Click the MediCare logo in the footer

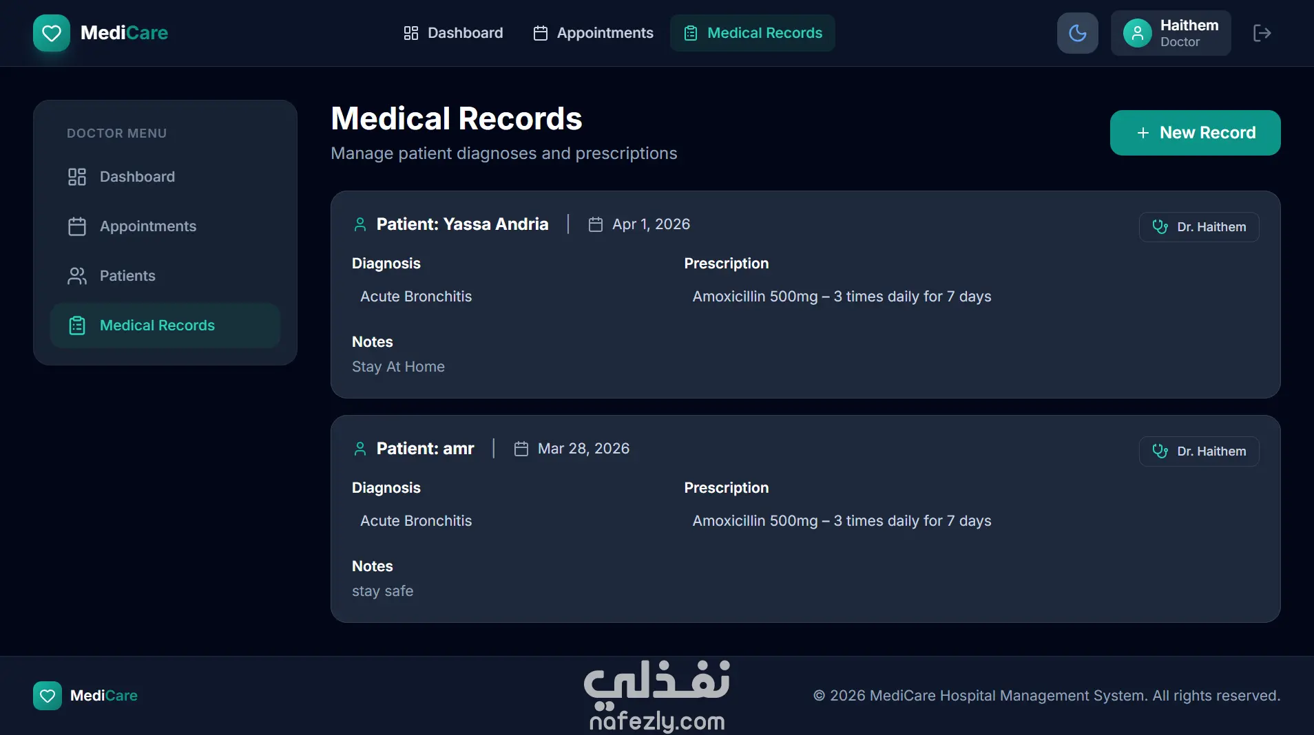tap(85, 696)
